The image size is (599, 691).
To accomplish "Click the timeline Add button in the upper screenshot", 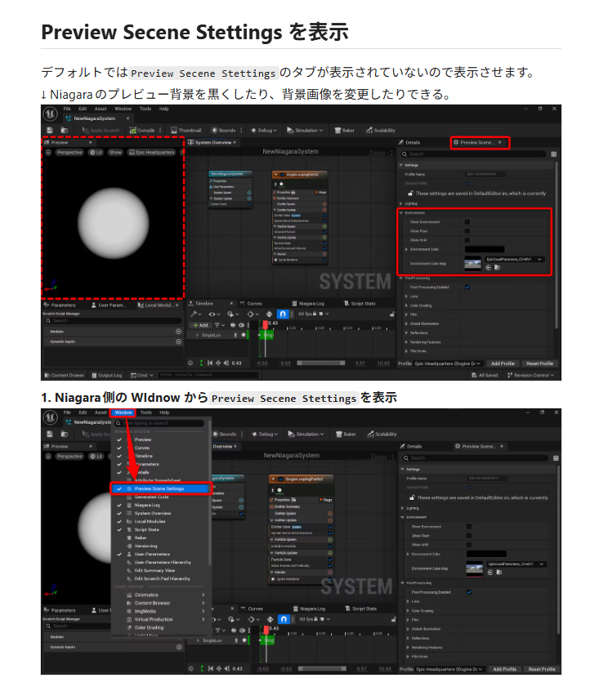I will (200, 325).
